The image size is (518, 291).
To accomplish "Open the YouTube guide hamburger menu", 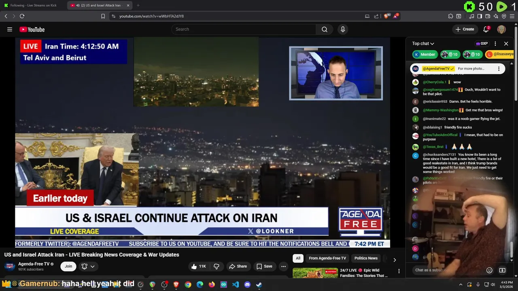I will 10,29.
